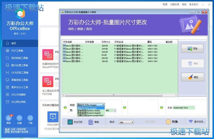Decrease the size value with down arrow
Screen dimensions: 214x139
click(x=115, y=111)
